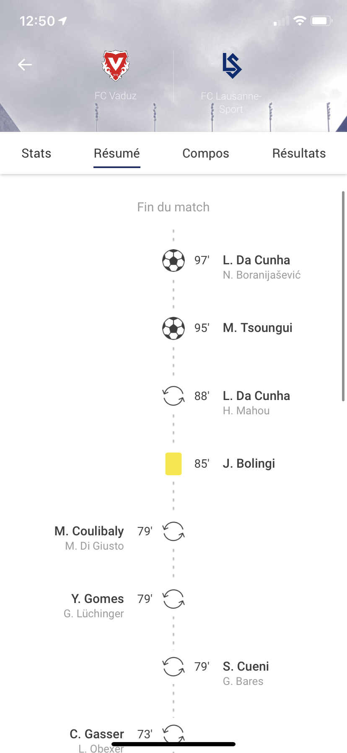Viewport: 347px width, 753px height.
Task: Open the 97' scorer L. Da Cunha
Action: (256, 260)
